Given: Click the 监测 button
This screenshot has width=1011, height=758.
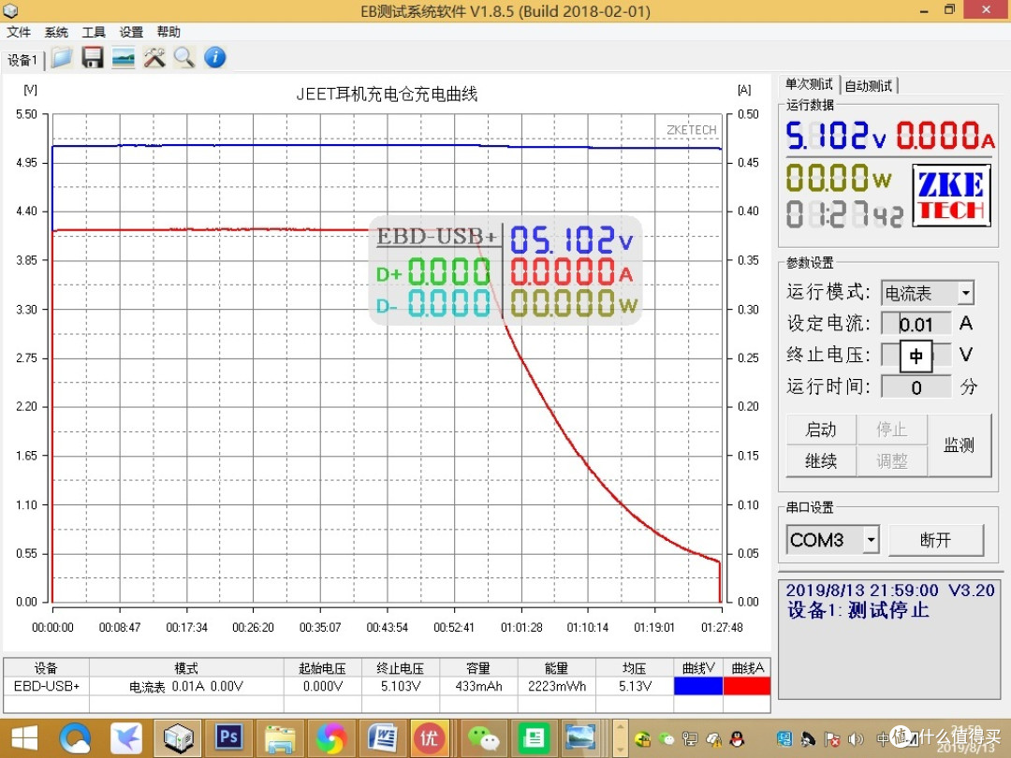Looking at the screenshot, I should coord(959,445).
